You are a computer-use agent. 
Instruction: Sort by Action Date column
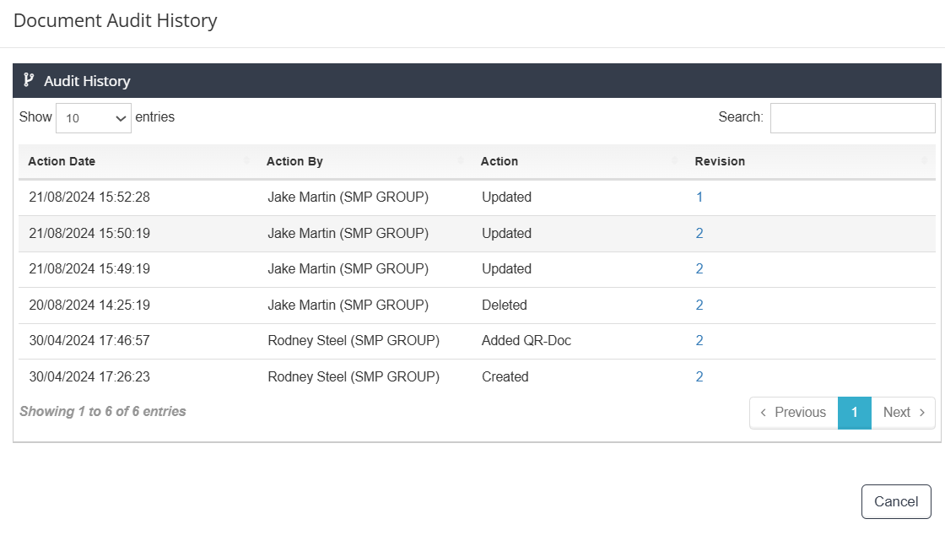[62, 161]
